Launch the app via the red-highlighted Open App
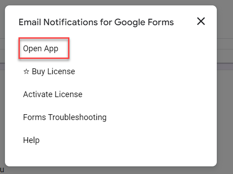This screenshot has height=174, width=233. [x=44, y=48]
